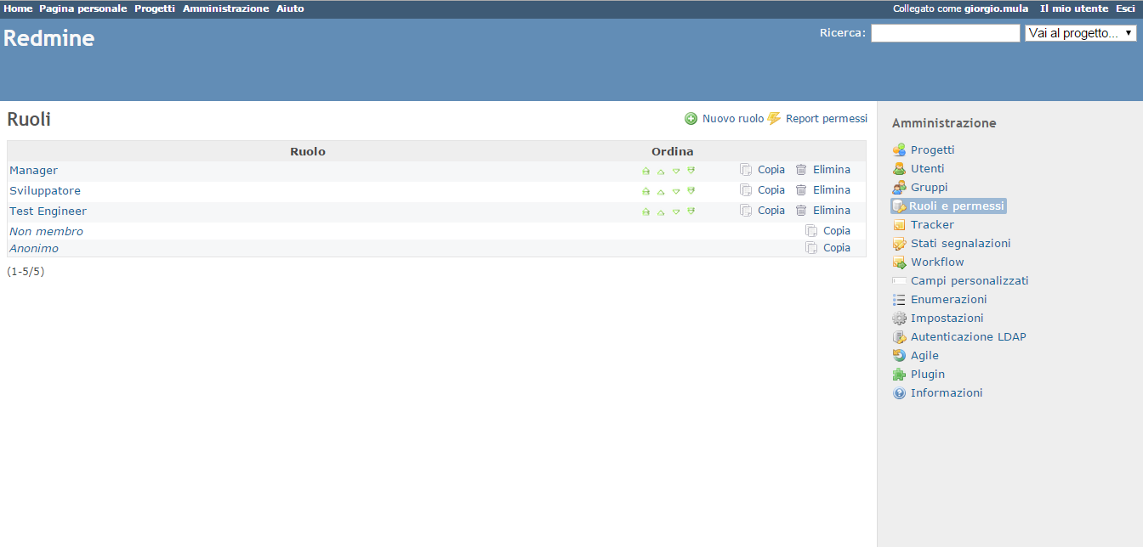
Task: Click the trash icon in Manager row
Action: pos(801,170)
